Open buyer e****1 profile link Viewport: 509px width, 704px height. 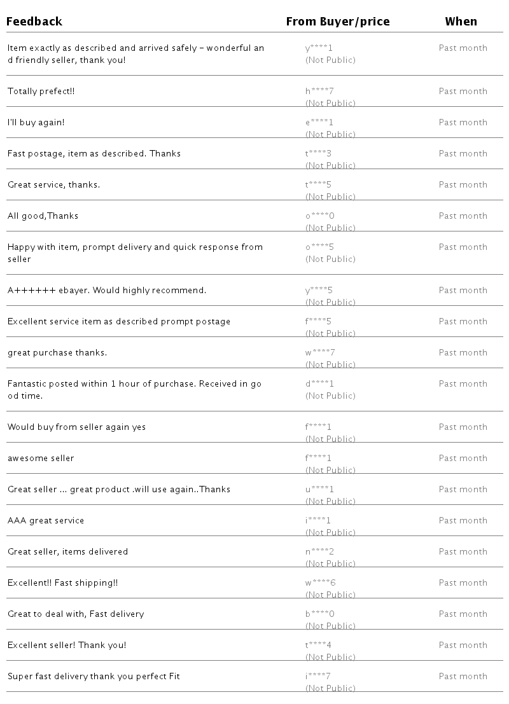click(319, 123)
